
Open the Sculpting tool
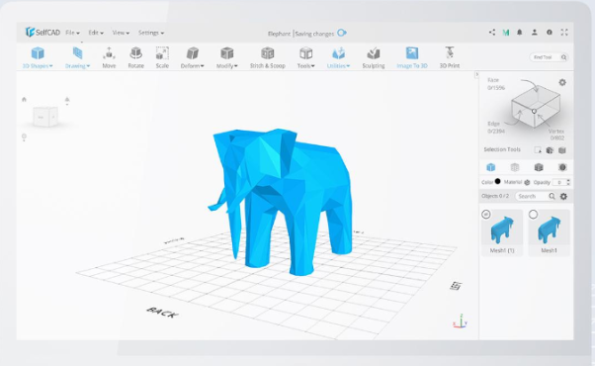tap(374, 57)
